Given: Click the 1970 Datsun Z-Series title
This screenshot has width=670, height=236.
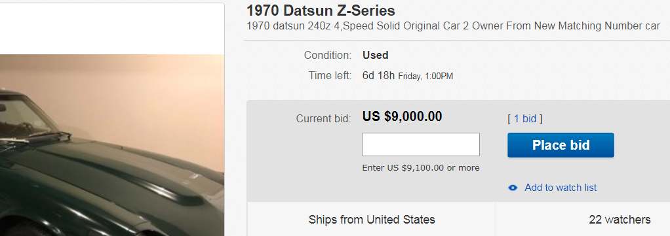Looking at the screenshot, I should point(321,10).
